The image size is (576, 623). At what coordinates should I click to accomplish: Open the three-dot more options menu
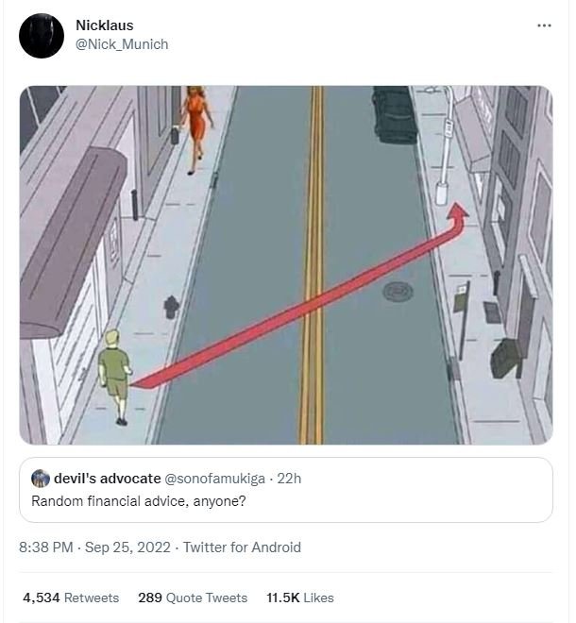tap(544, 25)
